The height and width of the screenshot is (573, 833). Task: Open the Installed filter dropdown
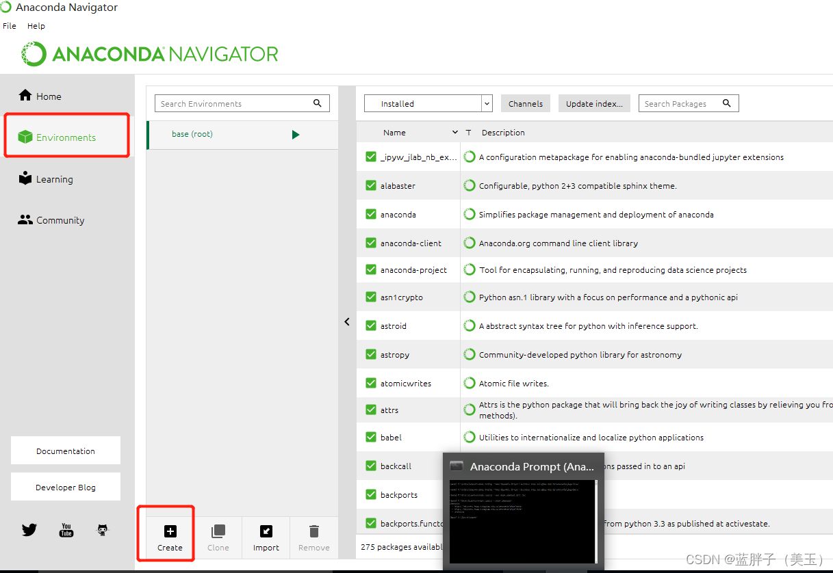(485, 103)
